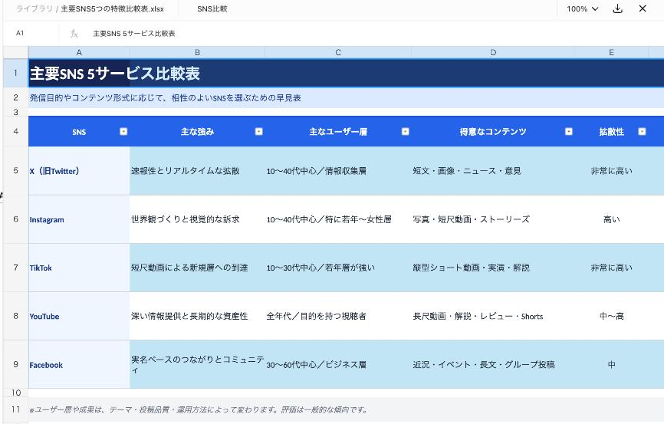Click the subtitle cell starting 発信目的やコンテンツ形式
This screenshot has width=664, height=424.
tap(346, 98)
